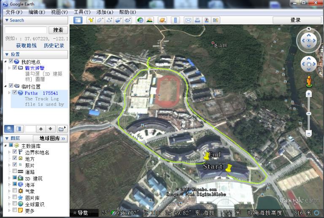Open 文件(F) menu
Image resolution: width=324 pixels, height=218 pixels.
(x=14, y=12)
